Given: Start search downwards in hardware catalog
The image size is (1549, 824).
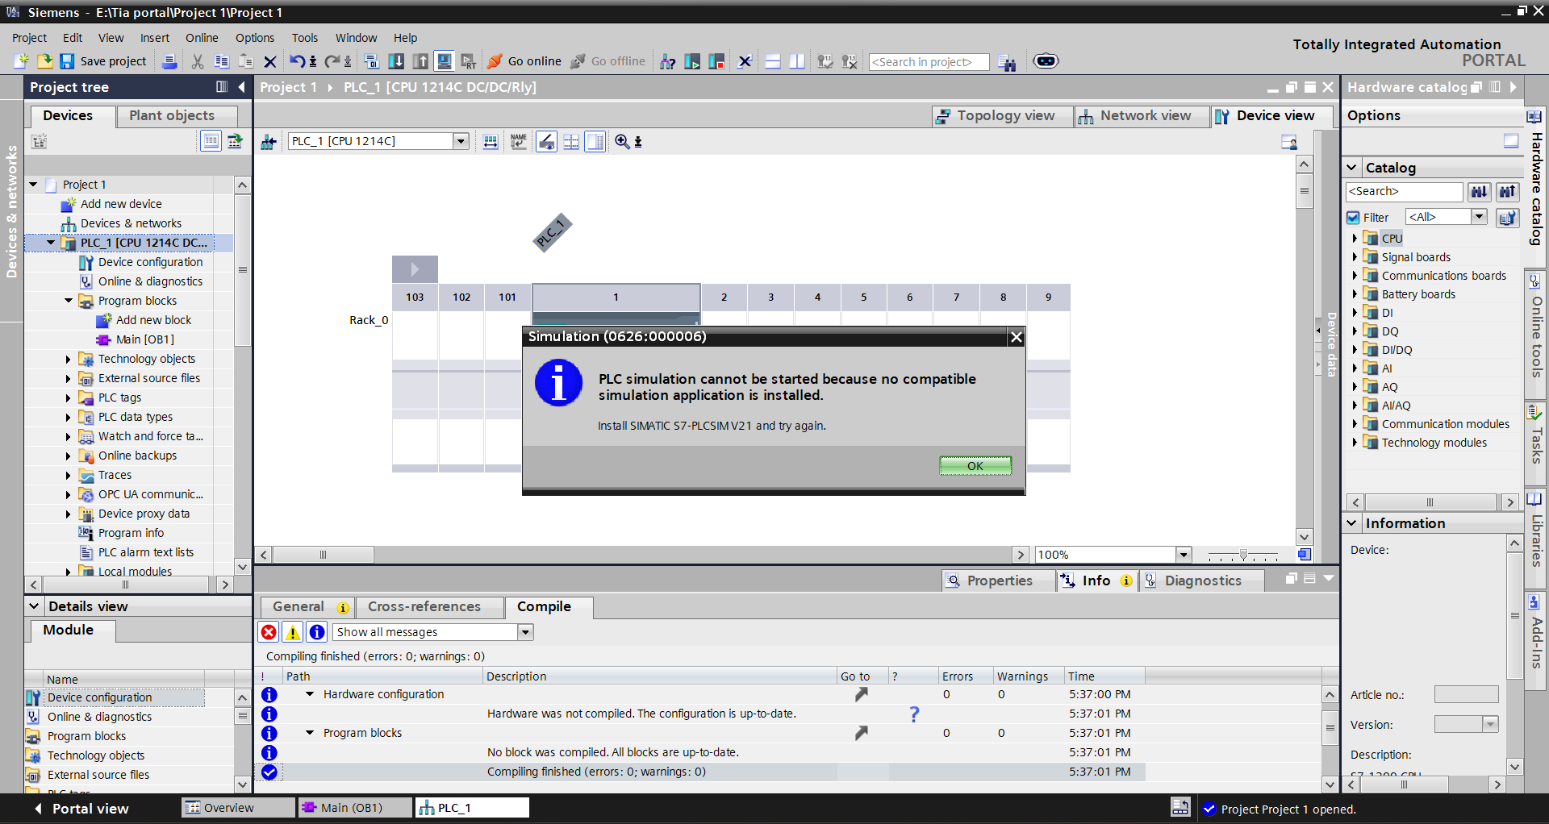Looking at the screenshot, I should [x=1479, y=192].
